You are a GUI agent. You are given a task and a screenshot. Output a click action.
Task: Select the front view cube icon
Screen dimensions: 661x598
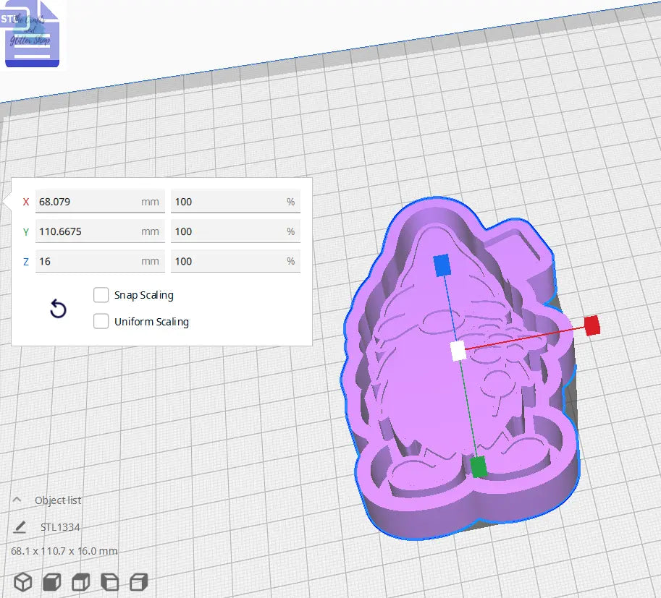tap(51, 581)
